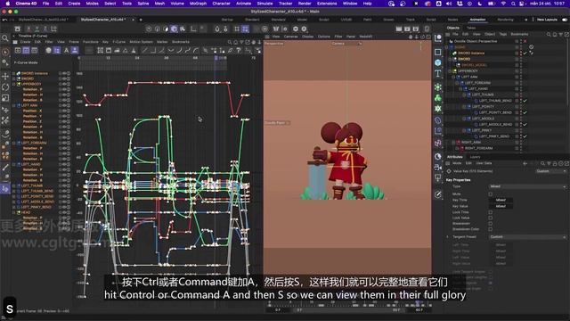The image size is (570, 321).
Task: Open the MoGraph menu
Action: tap(198, 4)
